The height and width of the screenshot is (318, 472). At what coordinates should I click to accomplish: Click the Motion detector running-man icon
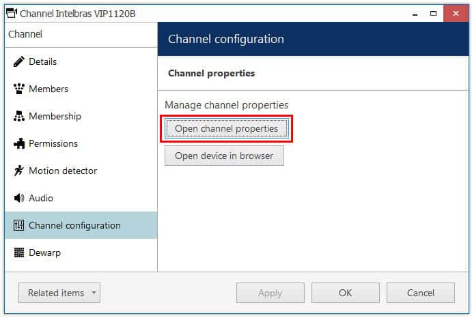(x=18, y=171)
